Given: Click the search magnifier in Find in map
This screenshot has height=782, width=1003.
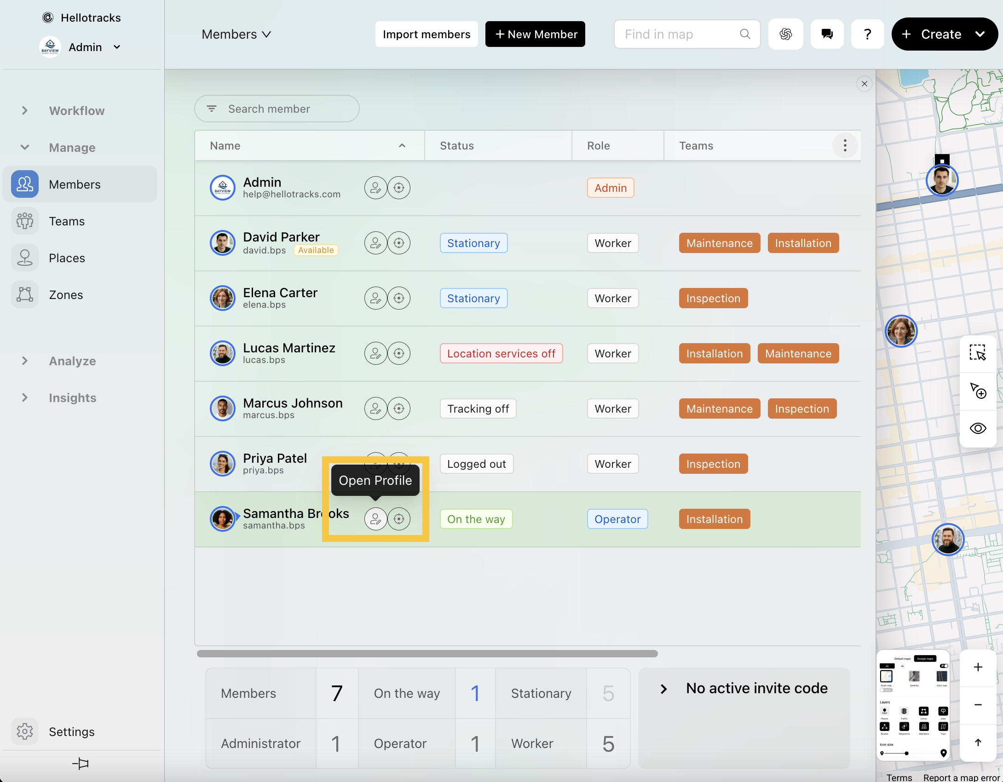Looking at the screenshot, I should coord(745,34).
